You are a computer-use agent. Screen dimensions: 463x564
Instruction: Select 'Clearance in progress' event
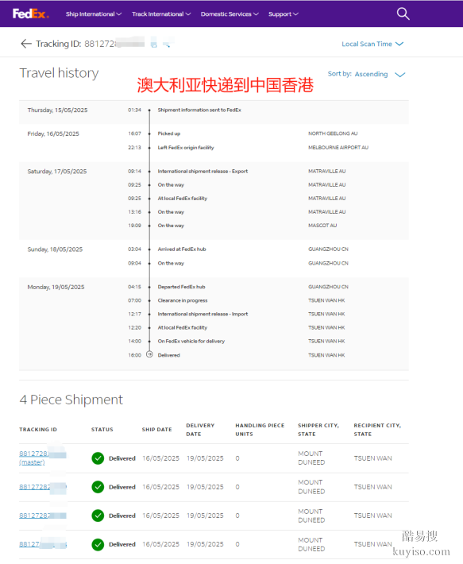[183, 300]
